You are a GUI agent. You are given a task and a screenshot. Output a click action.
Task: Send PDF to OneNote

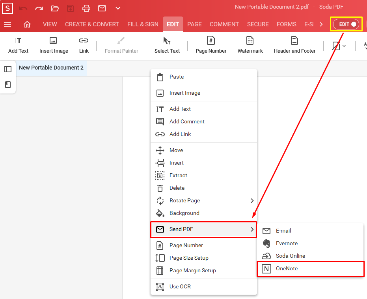[x=310, y=269]
